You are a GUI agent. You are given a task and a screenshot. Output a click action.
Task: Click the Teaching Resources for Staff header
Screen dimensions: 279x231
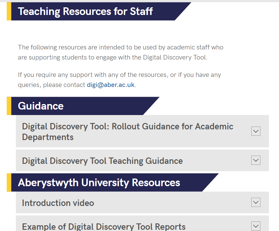pyautogui.click(x=85, y=11)
